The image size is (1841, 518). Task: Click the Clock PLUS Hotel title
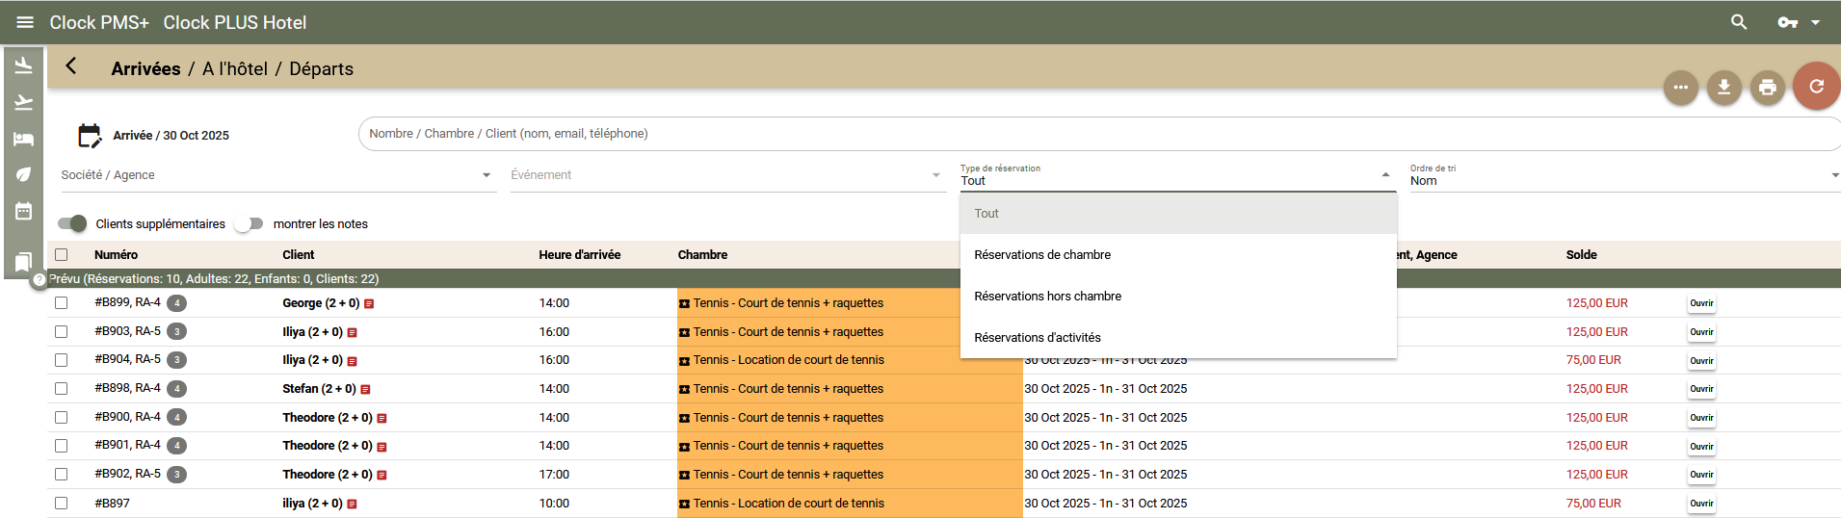coord(234,22)
